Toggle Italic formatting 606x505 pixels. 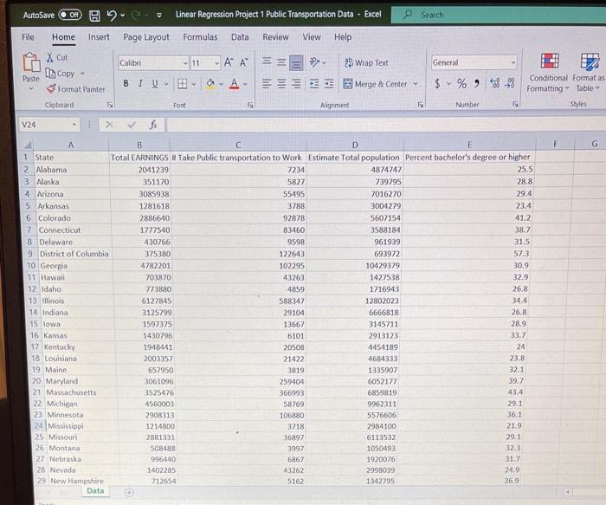(140, 83)
